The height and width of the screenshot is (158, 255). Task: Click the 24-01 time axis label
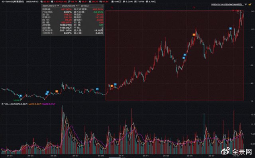(x=10, y=156)
